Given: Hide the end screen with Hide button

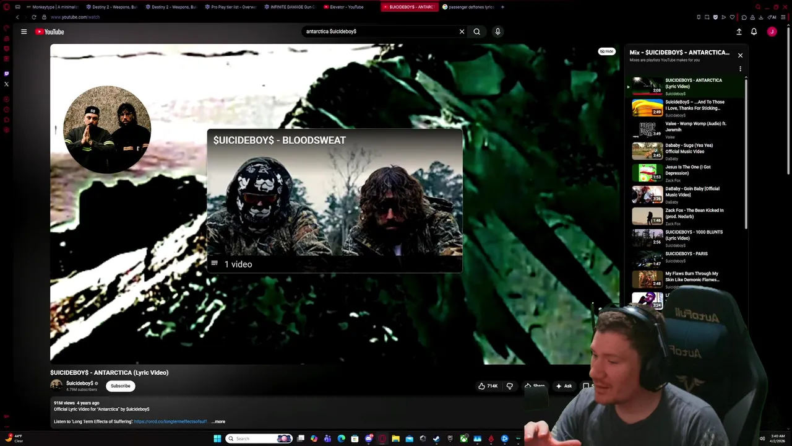Looking at the screenshot, I should (606, 51).
